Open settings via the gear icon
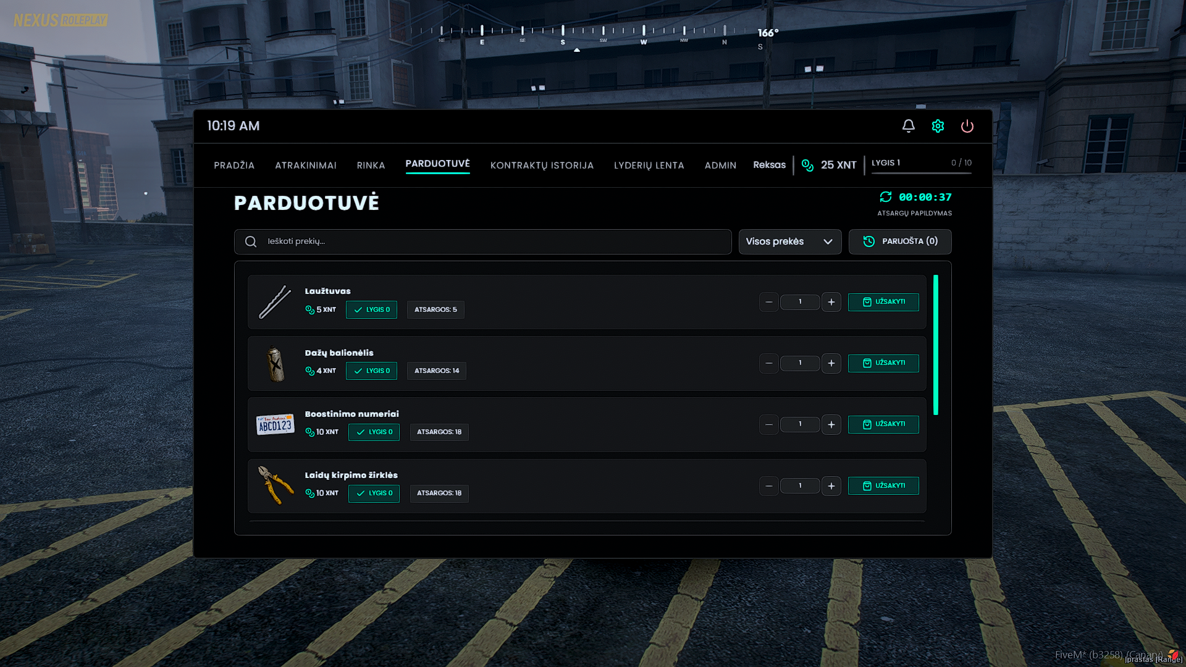 (x=938, y=126)
